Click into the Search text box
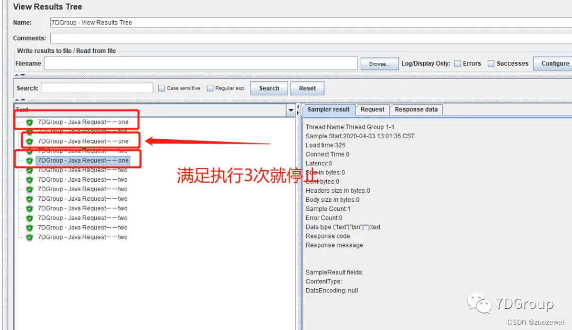Viewport: 572px width, 330px height. pyautogui.click(x=97, y=88)
